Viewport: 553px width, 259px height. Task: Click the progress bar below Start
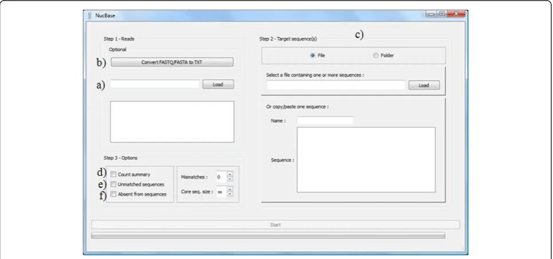pyautogui.click(x=268, y=236)
